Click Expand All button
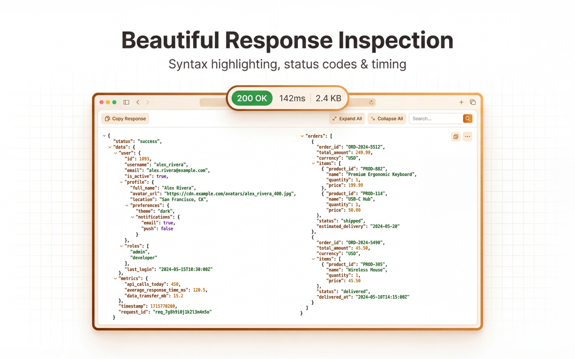The image size is (575, 359). point(347,118)
